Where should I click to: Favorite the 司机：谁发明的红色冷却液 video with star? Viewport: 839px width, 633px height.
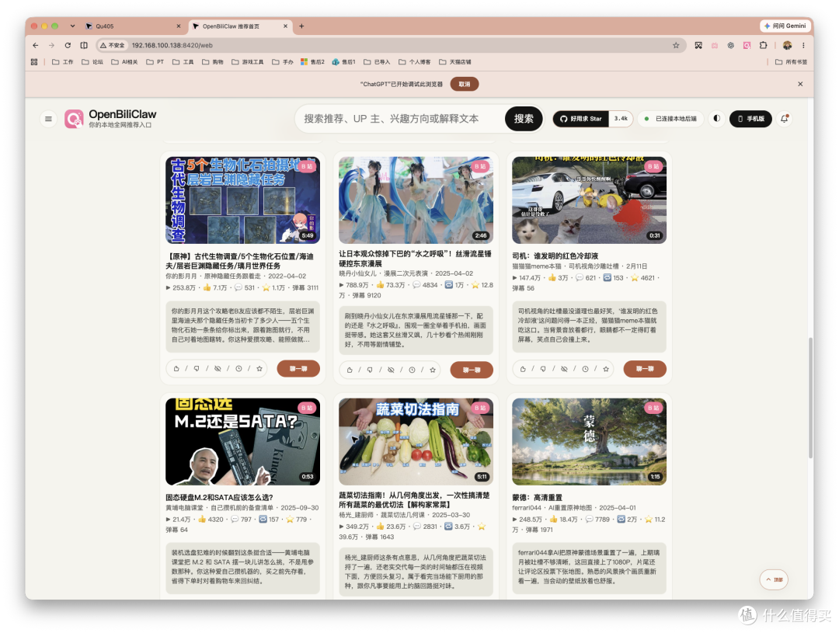click(606, 369)
